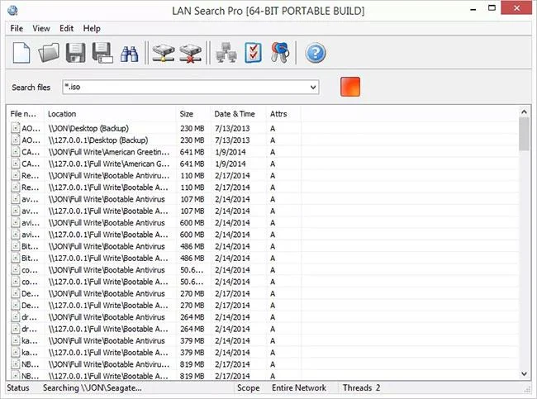Screen dimensions: 537x399
Task: Select row \\127.0.0.1\Full Write\American G...
Action: [x=263, y=164]
